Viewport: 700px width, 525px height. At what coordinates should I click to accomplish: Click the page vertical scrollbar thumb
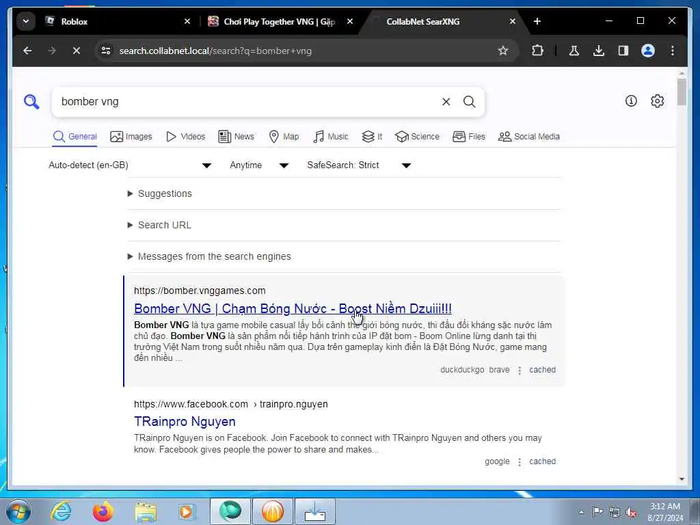[682, 92]
